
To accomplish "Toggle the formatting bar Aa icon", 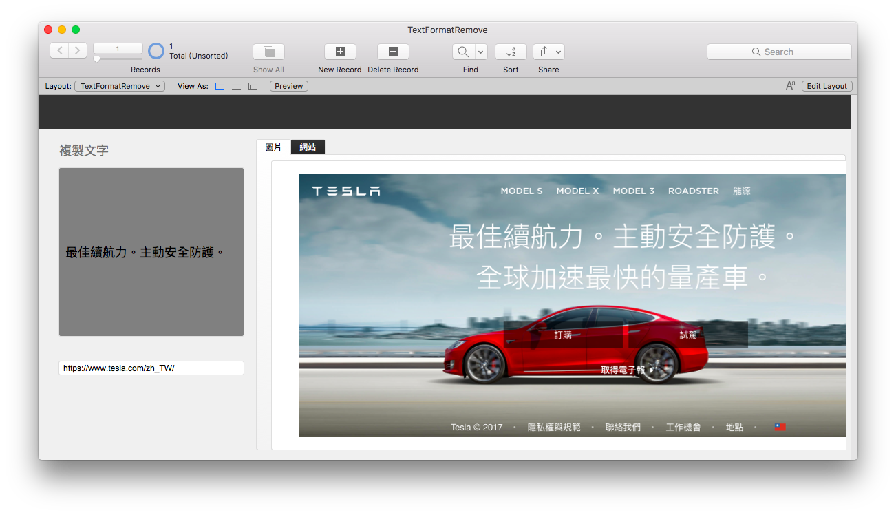I will tap(791, 86).
